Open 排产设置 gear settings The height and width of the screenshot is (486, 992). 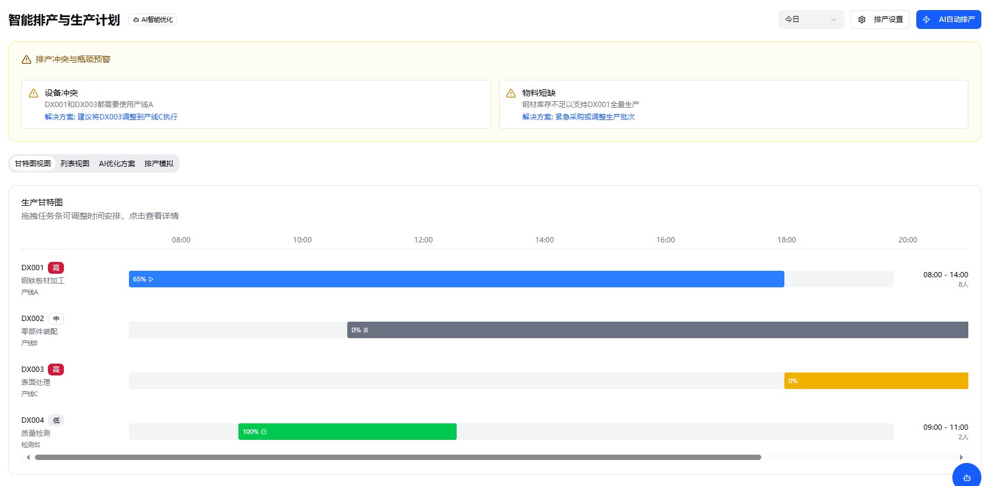tap(880, 20)
